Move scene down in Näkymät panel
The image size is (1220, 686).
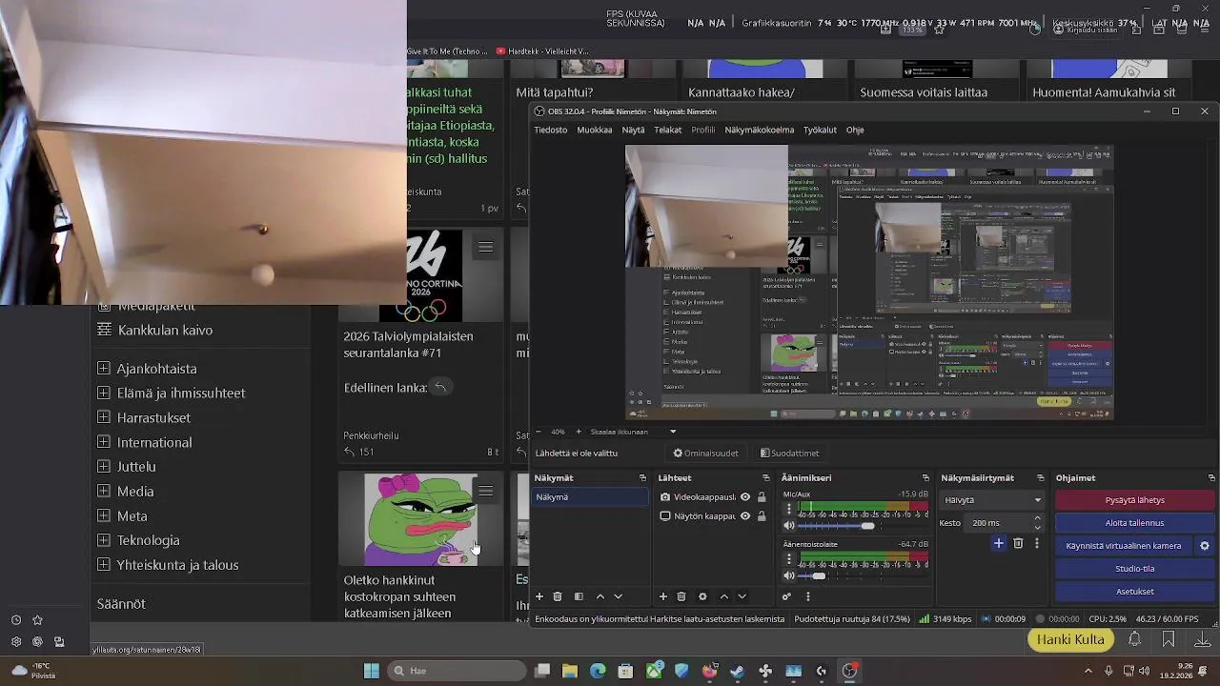point(619,596)
